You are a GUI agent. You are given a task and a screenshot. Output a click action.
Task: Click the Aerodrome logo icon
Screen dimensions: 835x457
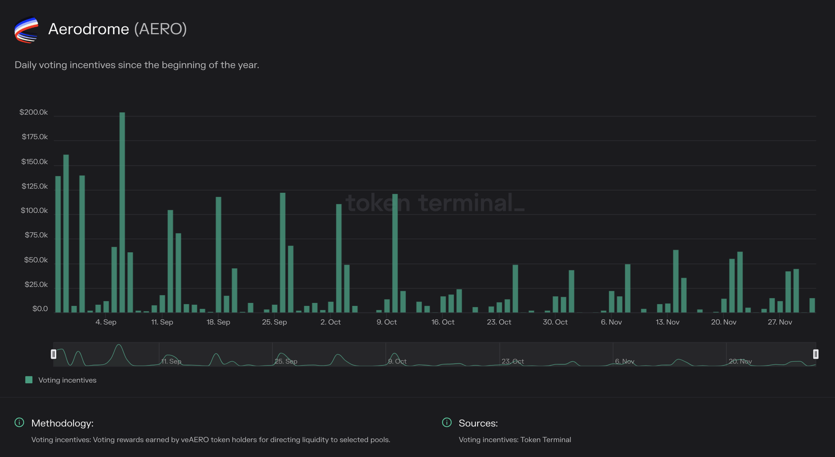click(26, 29)
